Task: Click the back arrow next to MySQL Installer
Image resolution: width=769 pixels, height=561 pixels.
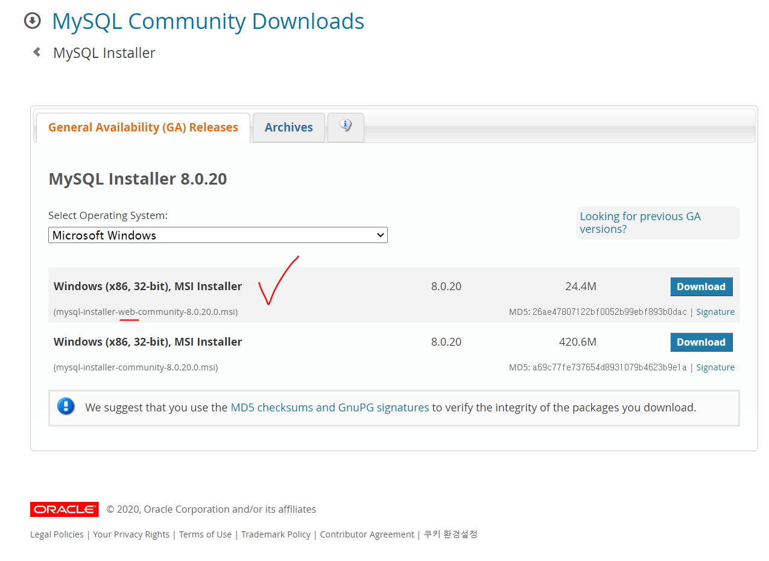Action: 37,52
